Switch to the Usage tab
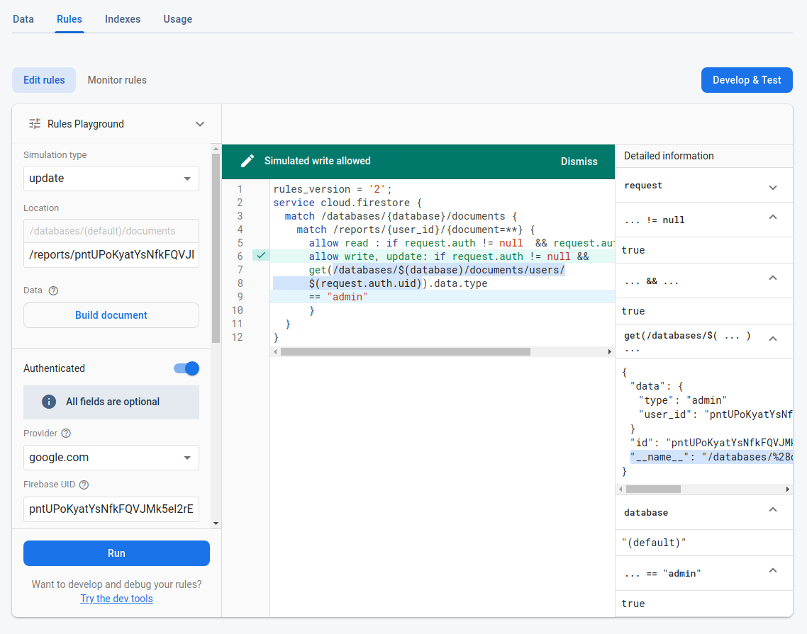This screenshot has height=634, width=807. (x=177, y=19)
